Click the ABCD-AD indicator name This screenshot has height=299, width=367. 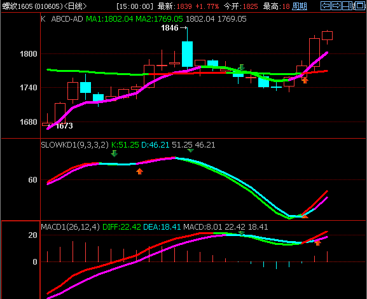(67, 19)
